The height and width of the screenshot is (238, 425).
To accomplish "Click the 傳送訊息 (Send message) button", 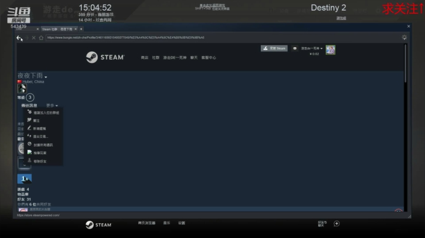I will (x=30, y=105).
